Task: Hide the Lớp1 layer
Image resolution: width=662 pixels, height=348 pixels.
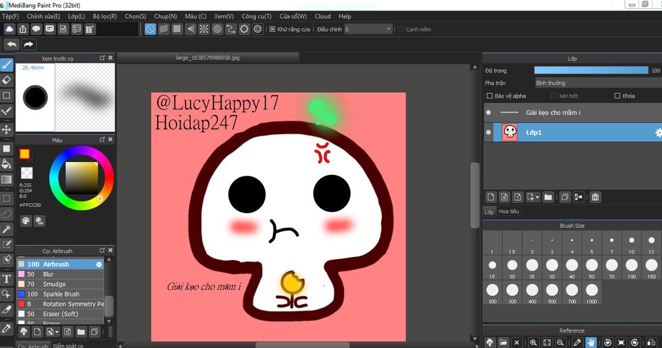Action: coord(489,132)
